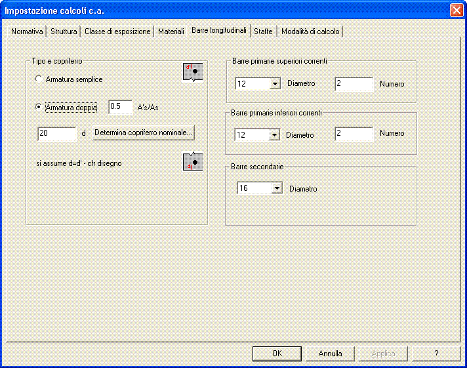
Task: Click the Annulla button
Action: [x=330, y=354]
